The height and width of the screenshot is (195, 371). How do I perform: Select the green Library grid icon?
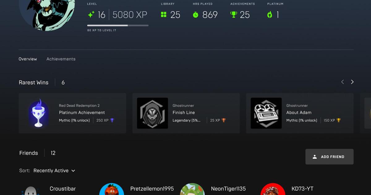tap(164, 14)
